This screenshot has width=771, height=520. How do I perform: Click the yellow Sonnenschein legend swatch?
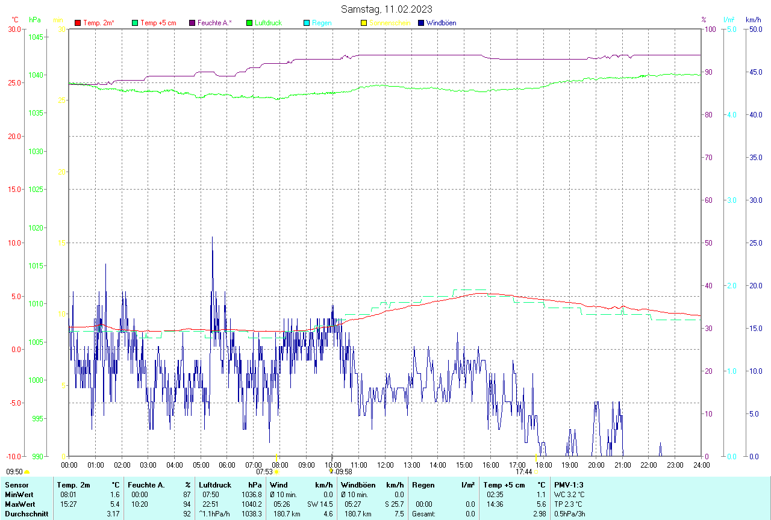tap(363, 23)
